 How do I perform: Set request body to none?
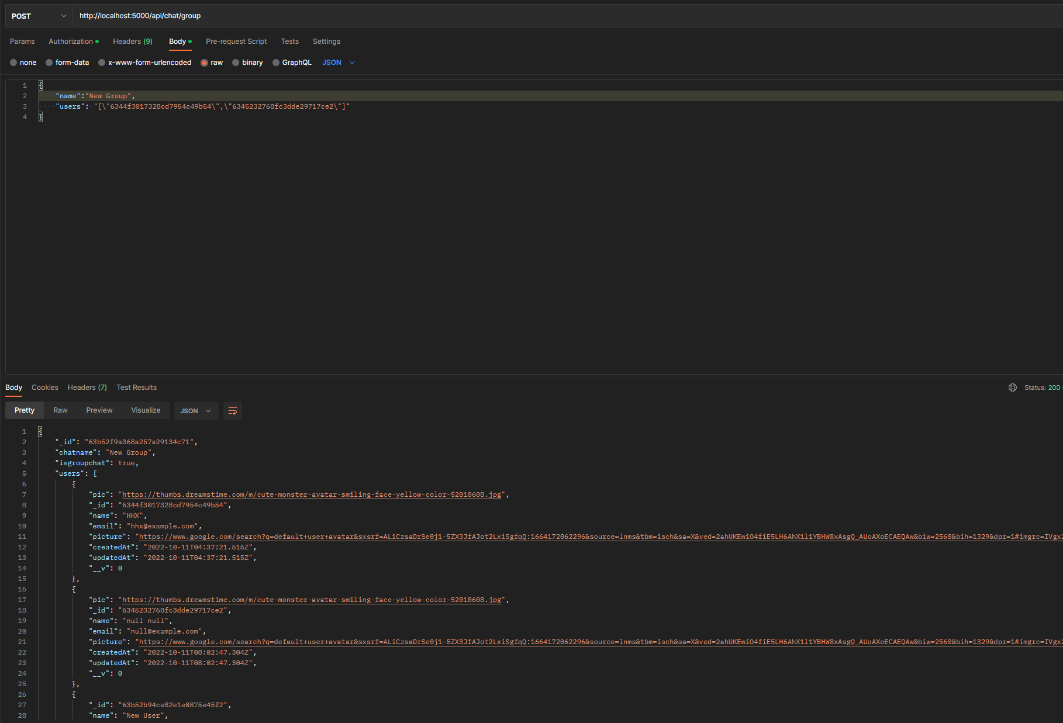point(23,63)
